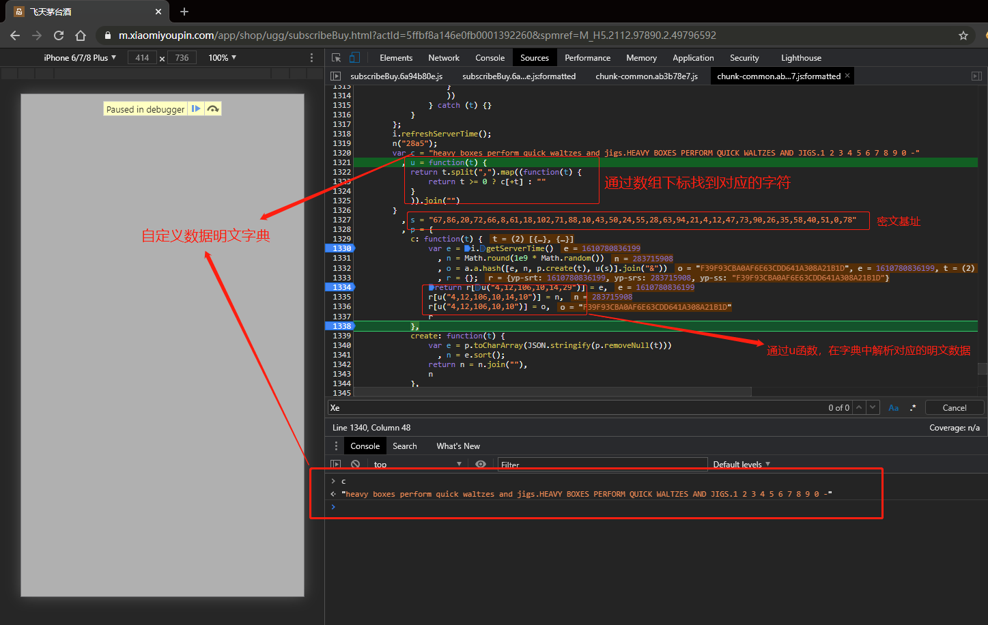The height and width of the screenshot is (625, 988).
Task: Open the 100% zoom level dropdown
Action: 222,58
